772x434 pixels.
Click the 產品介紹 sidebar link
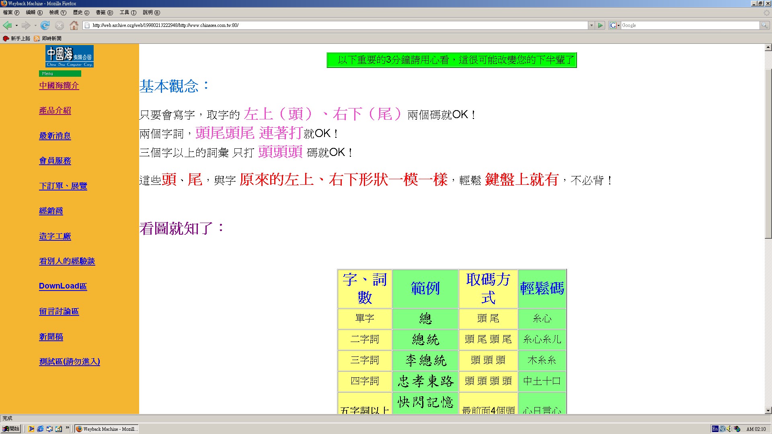(x=55, y=111)
